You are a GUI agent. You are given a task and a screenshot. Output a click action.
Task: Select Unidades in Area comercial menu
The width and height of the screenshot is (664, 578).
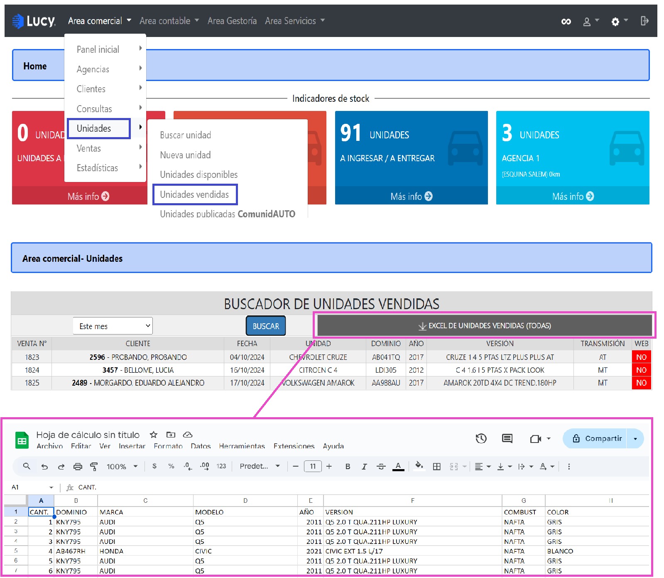[99, 128]
